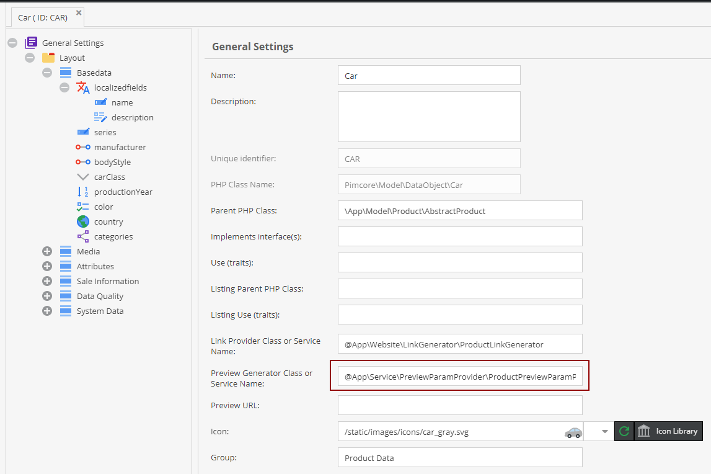The height and width of the screenshot is (474, 711).
Task: Collapse the localizedfields tree node
Action: pos(64,87)
